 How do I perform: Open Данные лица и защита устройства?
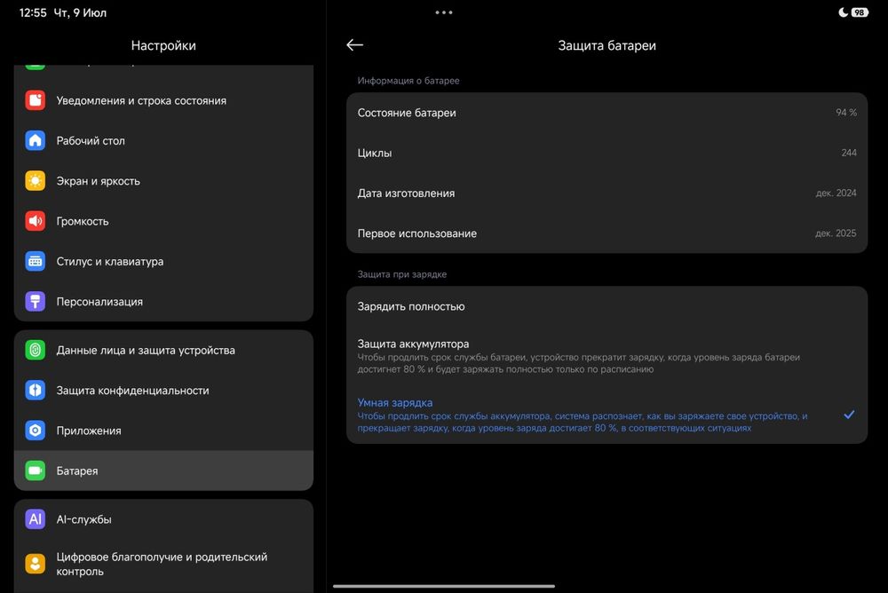pyautogui.click(x=163, y=350)
